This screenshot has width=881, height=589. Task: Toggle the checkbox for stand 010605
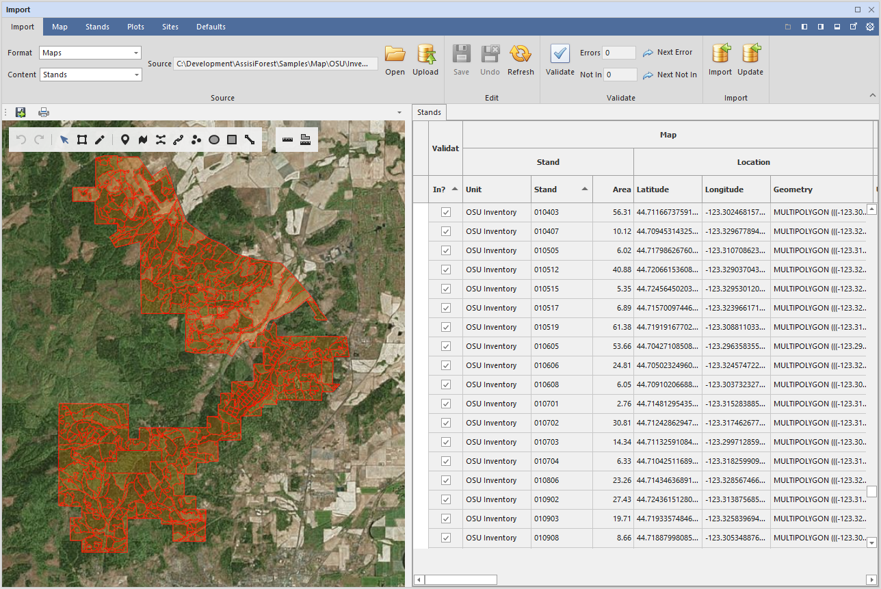(x=446, y=346)
